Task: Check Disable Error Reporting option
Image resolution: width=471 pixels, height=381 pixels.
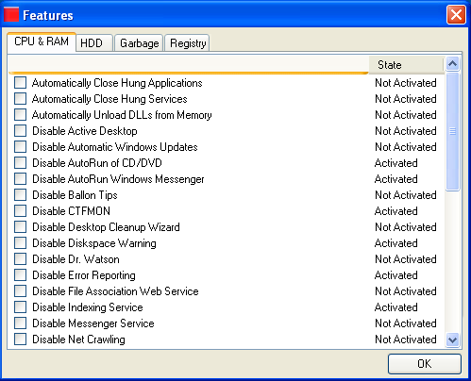Action: coord(20,275)
